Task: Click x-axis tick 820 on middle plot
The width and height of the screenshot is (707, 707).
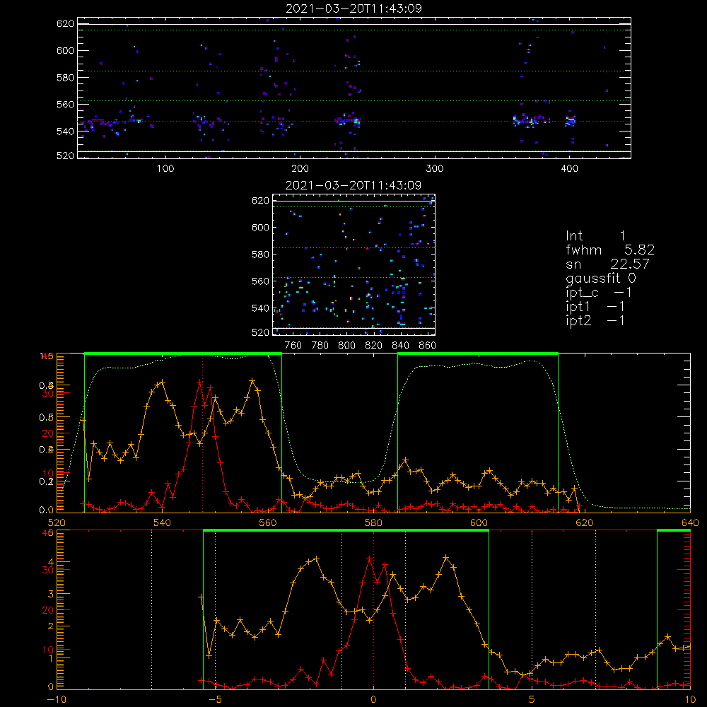Action: pos(374,346)
